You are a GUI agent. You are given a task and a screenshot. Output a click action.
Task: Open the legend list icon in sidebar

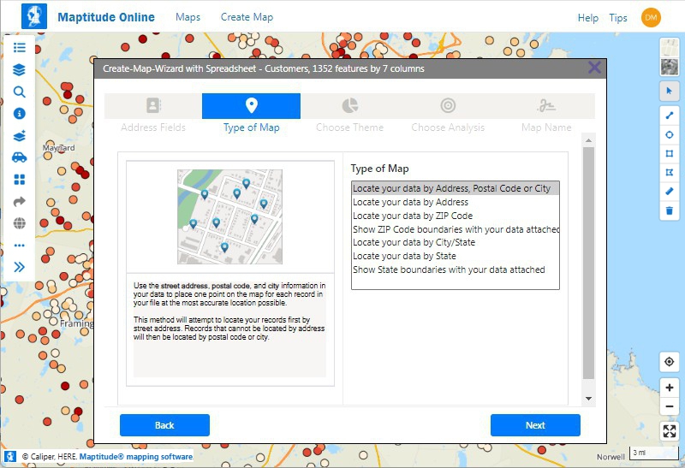click(x=19, y=48)
